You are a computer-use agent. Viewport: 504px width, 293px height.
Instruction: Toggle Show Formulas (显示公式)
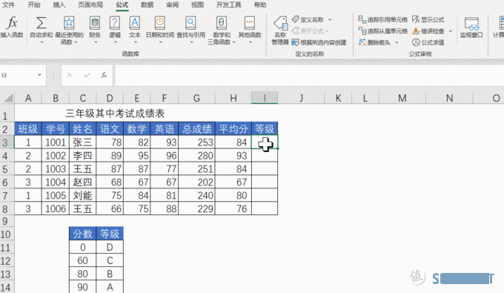[x=428, y=19]
